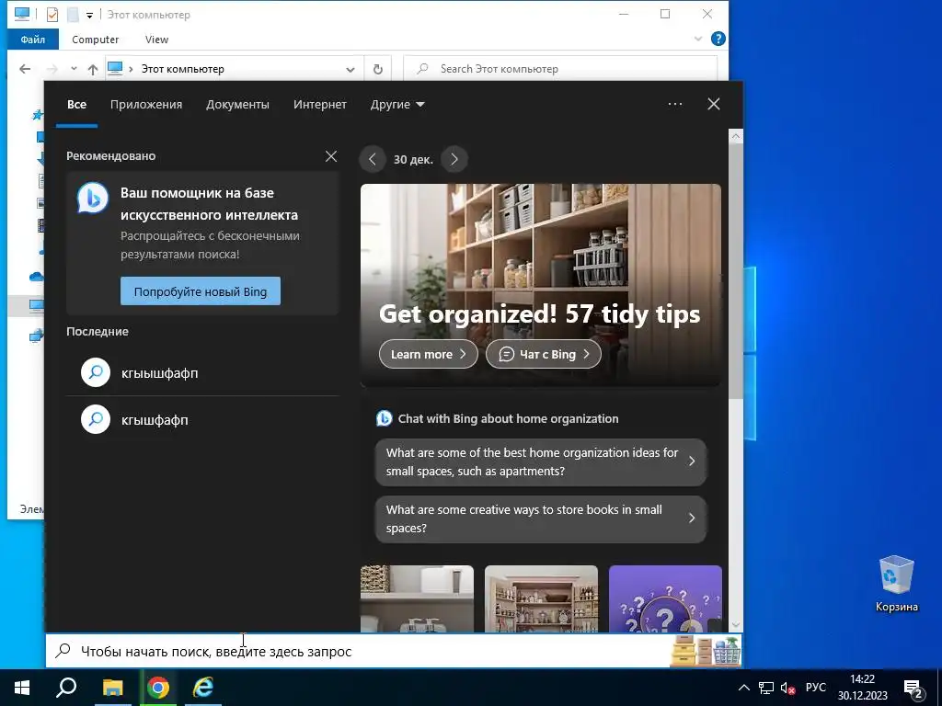
Task: Click the Чат с Bing button
Action: [x=543, y=354]
